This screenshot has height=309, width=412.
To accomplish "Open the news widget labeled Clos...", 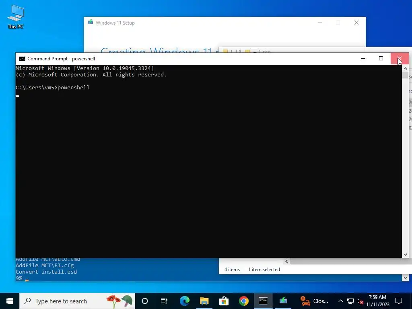I will [x=315, y=301].
